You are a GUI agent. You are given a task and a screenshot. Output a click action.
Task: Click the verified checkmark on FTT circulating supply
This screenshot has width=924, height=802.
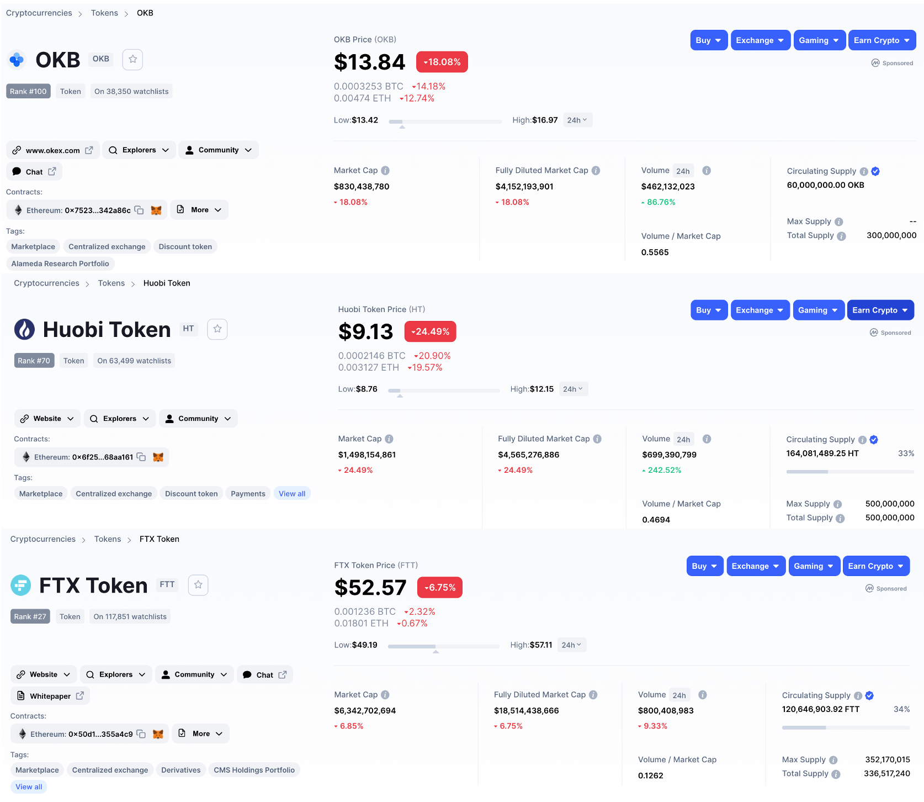pyautogui.click(x=869, y=695)
